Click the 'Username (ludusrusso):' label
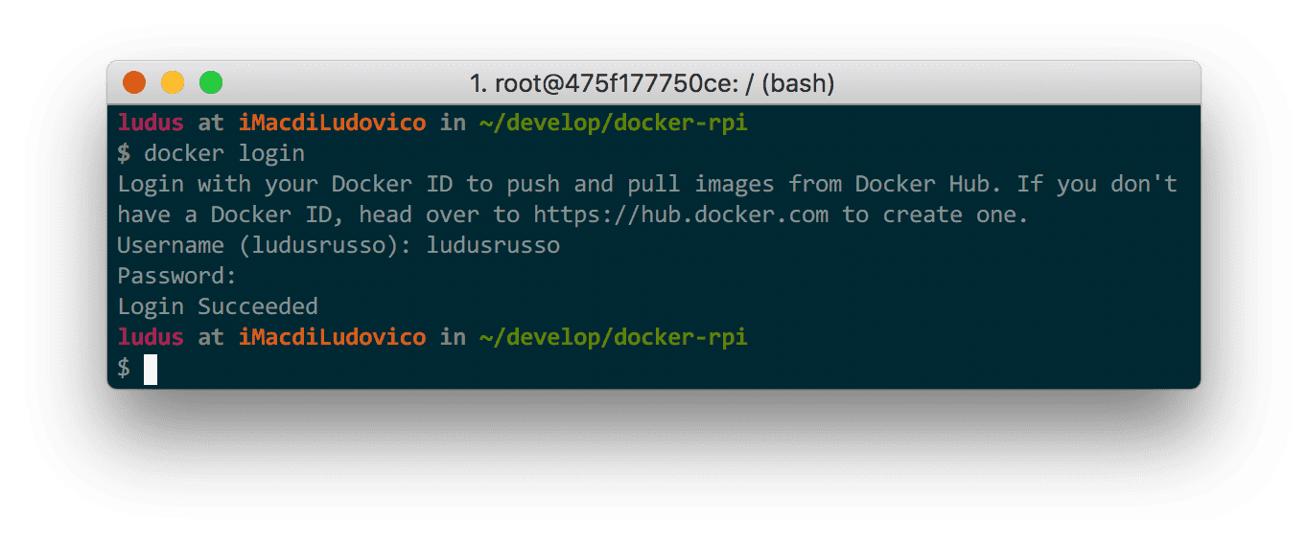Image resolution: width=1308 pixels, height=542 pixels. click(265, 245)
